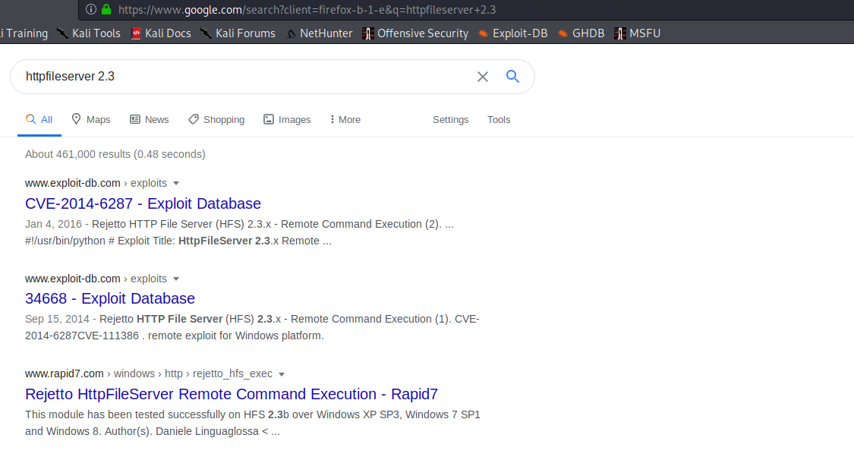The image size is (854, 460).
Task: Clear search text with the X icon
Action: click(482, 77)
